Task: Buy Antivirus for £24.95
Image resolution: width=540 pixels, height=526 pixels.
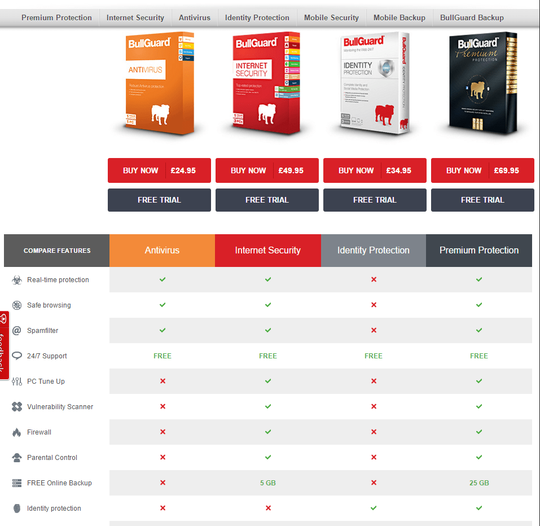Action: [159, 170]
